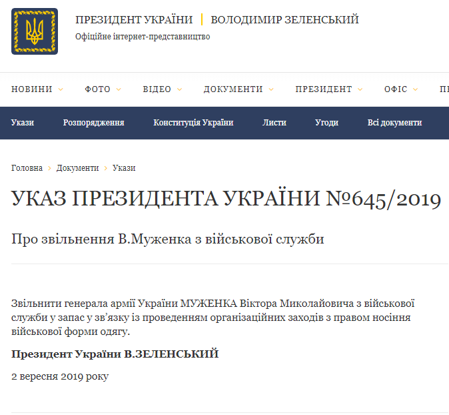Viewport: 449px width, 415px height.
Task: Go to Документи in the breadcrumb
Action: 77,168
